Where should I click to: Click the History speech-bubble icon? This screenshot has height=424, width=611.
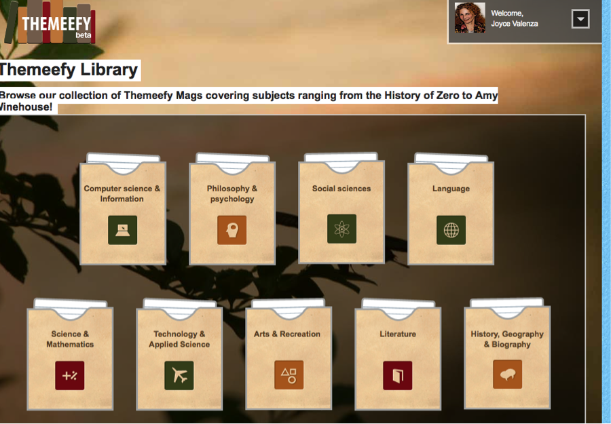[x=507, y=374]
